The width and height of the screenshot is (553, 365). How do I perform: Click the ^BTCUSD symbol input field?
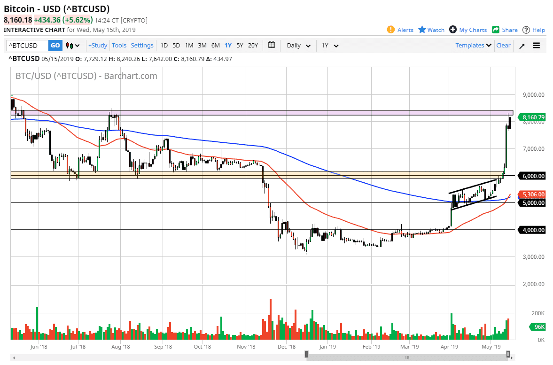pyautogui.click(x=27, y=46)
